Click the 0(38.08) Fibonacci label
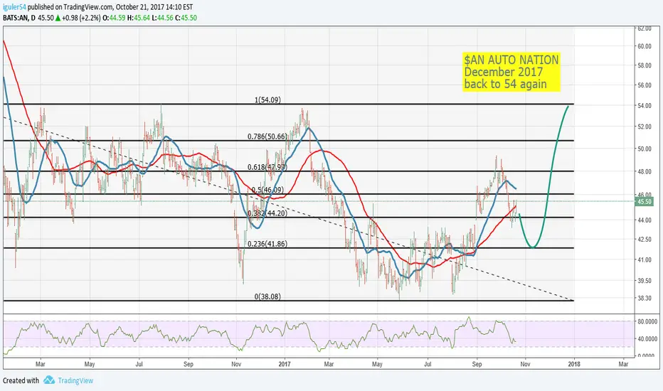 [x=267, y=296]
